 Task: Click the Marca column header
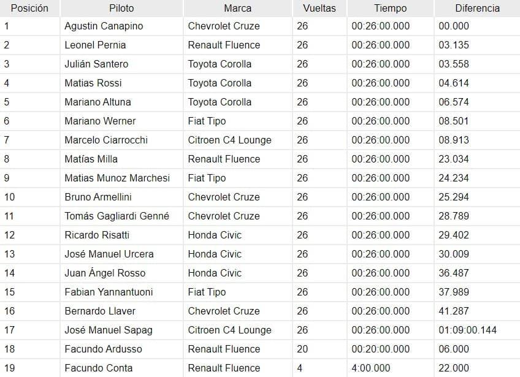[x=237, y=9]
